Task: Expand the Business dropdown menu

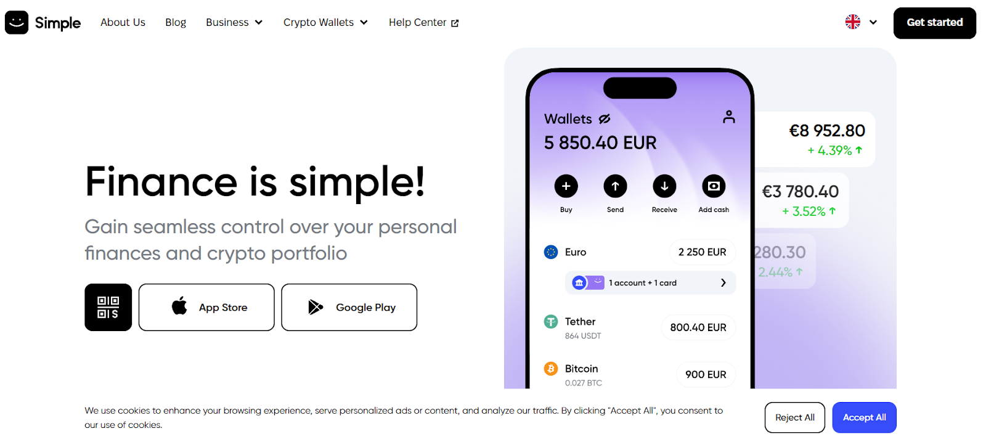Action: 234,23
